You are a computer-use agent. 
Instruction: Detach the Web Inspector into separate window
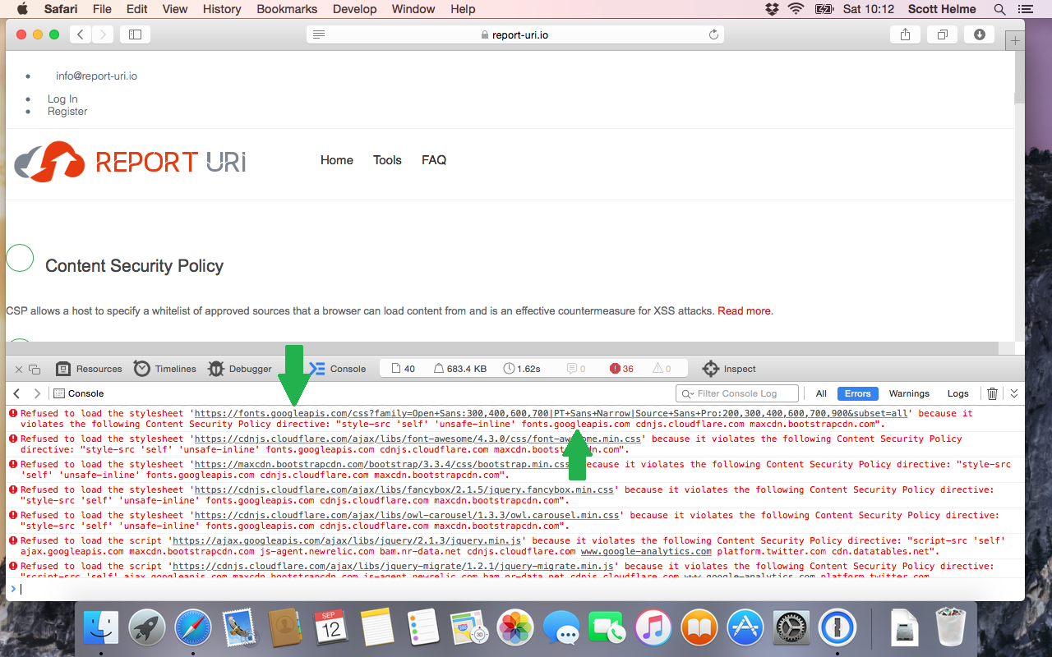(x=35, y=370)
